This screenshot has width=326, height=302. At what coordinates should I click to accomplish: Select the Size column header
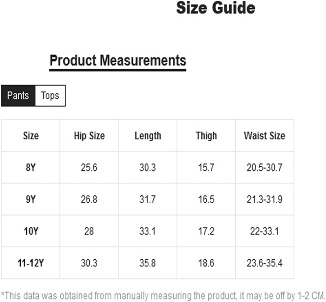coord(31,136)
